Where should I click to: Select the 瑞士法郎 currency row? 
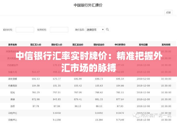tap(88, 79)
